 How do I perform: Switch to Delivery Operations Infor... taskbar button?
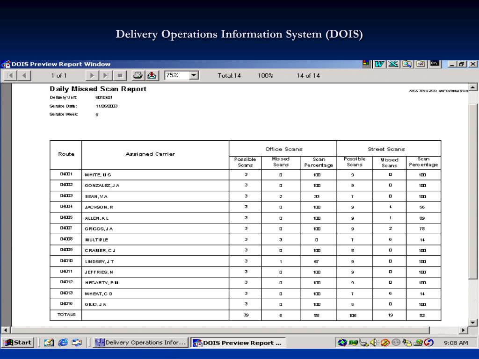click(140, 343)
